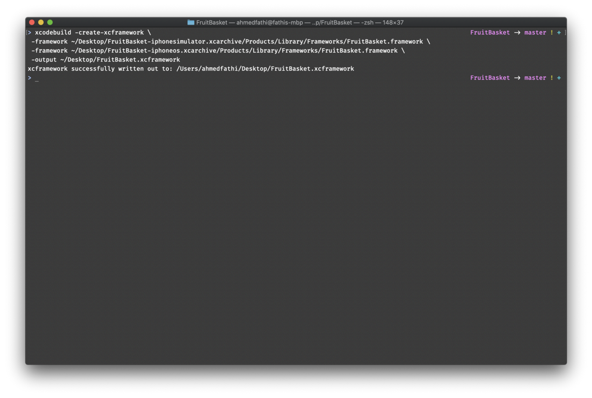Image resolution: width=592 pixels, height=398 pixels.
Task: Select the FruitBasket repo name in the top git prompt
Action: point(490,32)
